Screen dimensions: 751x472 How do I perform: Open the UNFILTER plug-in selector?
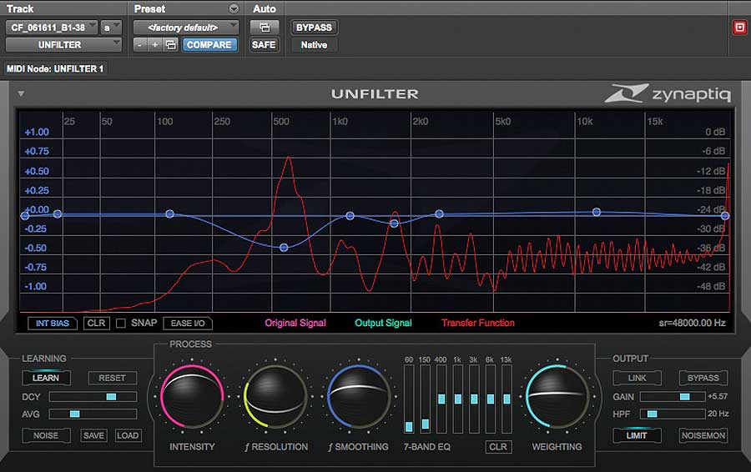click(x=63, y=44)
